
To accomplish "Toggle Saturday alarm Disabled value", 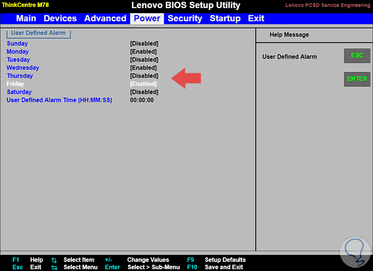I will [144, 92].
